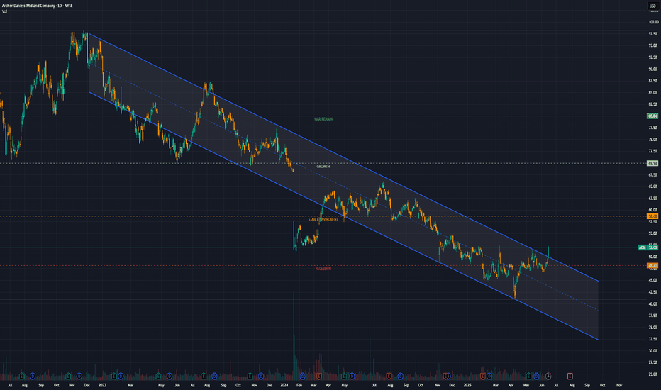The image size is (661, 390).
Task: Click the dividend marker after Aug 2024
Action: [401, 376]
